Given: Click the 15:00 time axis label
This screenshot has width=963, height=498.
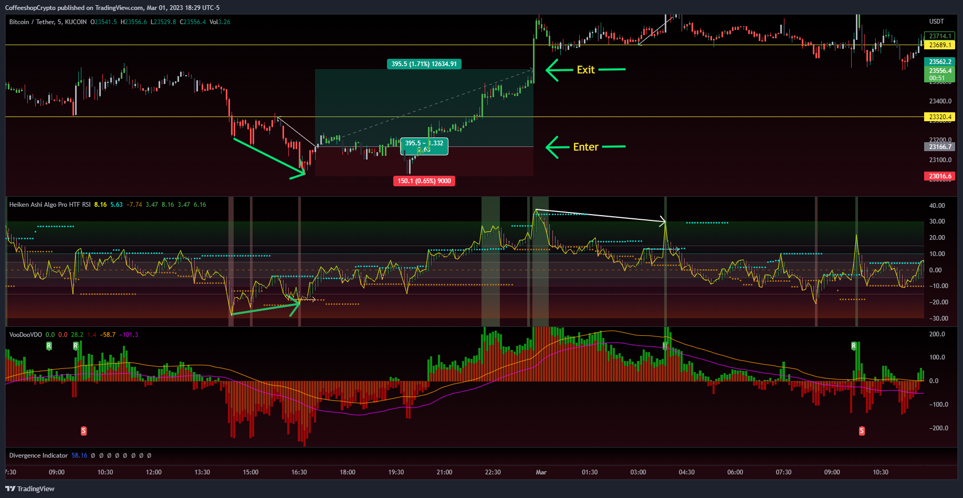Looking at the screenshot, I should click(x=250, y=472).
